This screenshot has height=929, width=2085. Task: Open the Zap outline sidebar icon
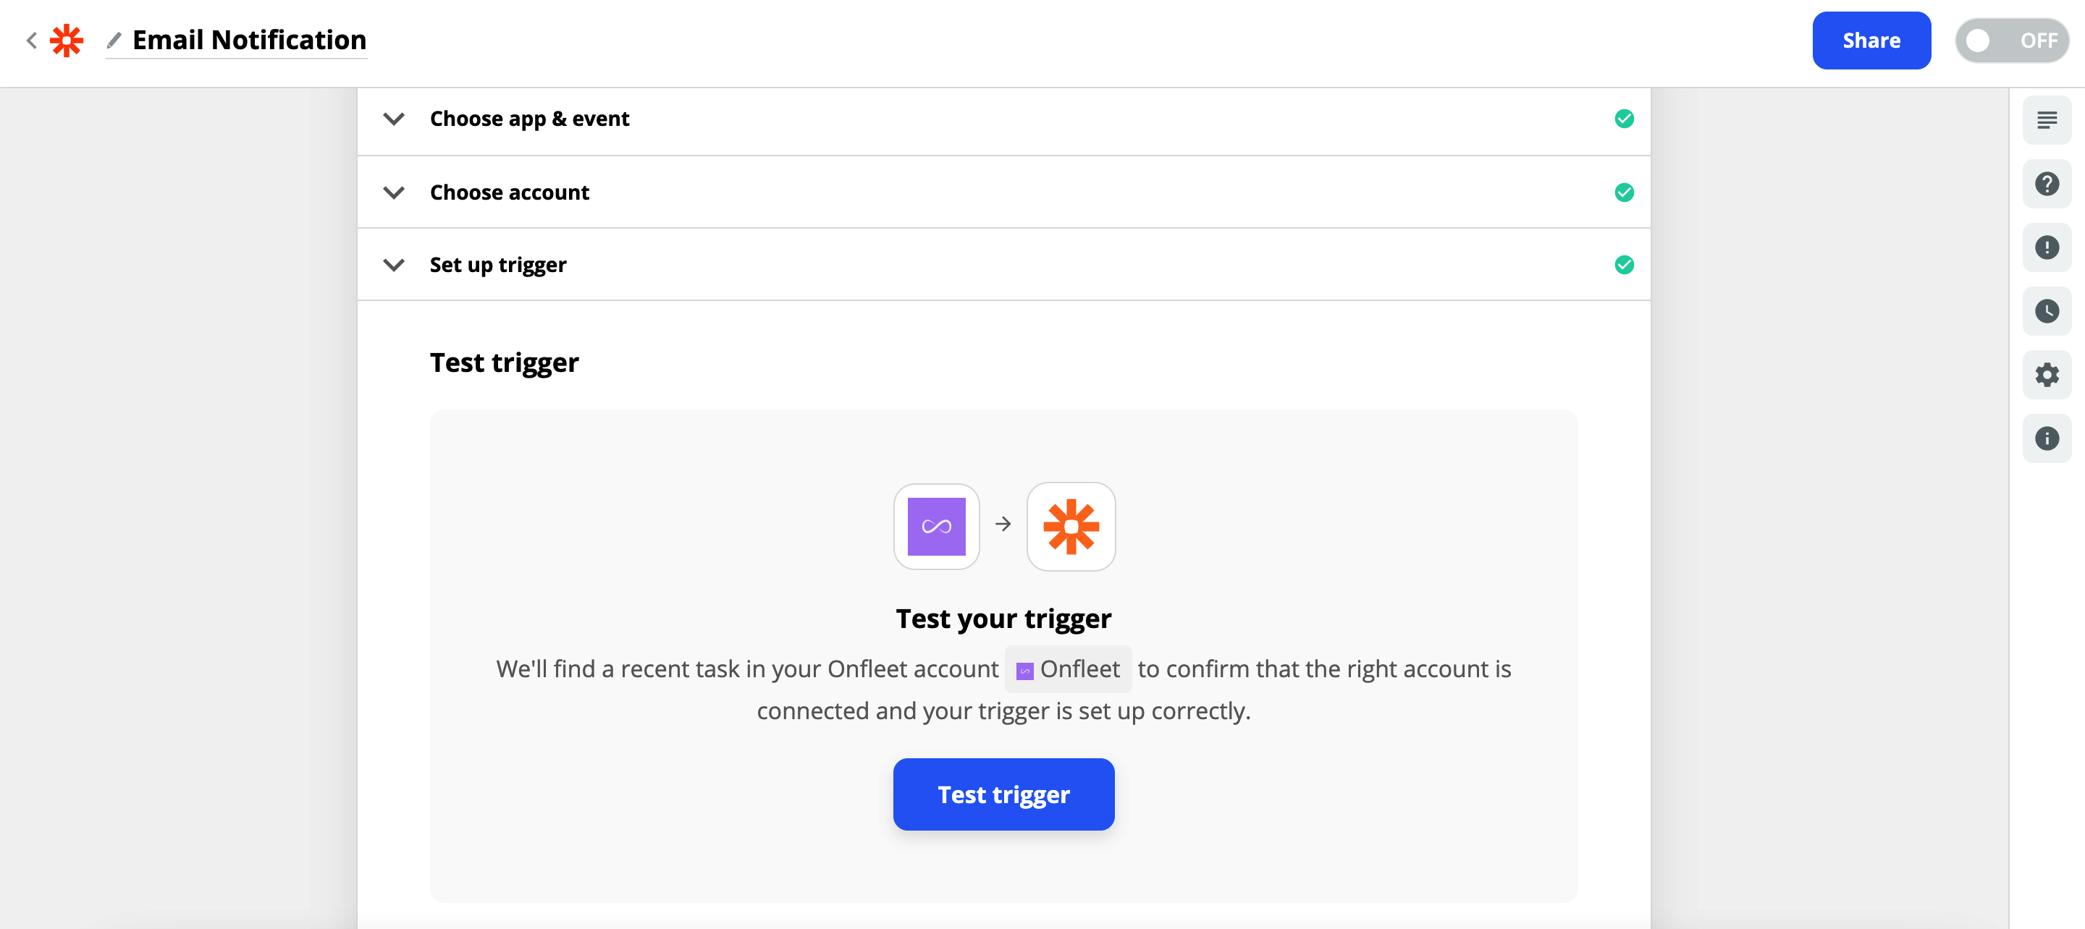tap(2046, 121)
